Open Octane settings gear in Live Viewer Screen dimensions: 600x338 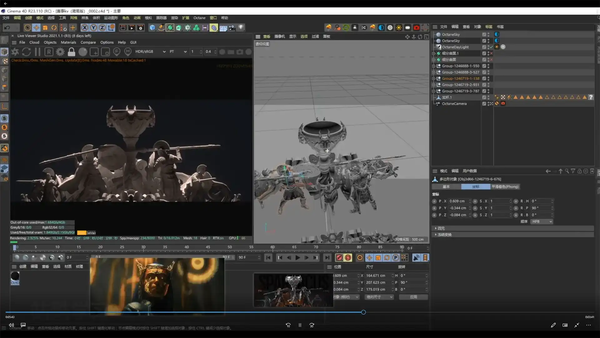[x=60, y=52]
